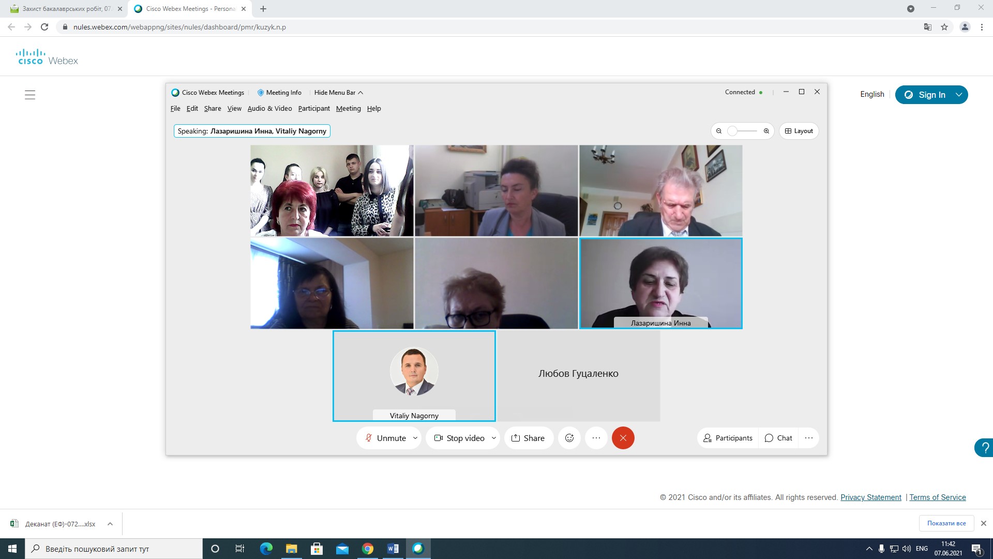The image size is (993, 559).
Task: Open the Windows Start menu
Action: click(x=12, y=549)
